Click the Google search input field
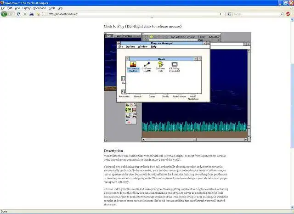 coord(256,14)
